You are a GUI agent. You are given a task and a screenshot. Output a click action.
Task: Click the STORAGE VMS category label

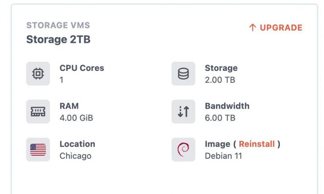click(x=58, y=25)
